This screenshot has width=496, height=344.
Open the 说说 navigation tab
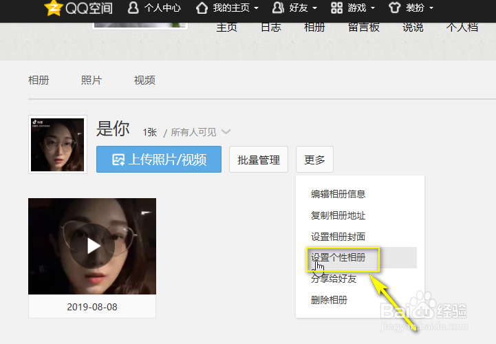(x=413, y=28)
